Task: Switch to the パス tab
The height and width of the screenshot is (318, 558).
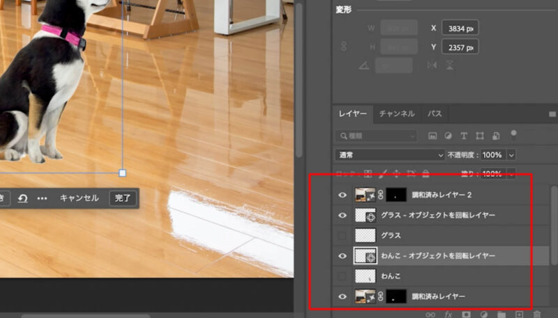Action: [x=435, y=113]
